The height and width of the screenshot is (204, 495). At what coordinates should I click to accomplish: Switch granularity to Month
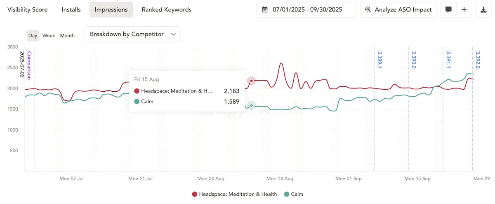(67, 35)
